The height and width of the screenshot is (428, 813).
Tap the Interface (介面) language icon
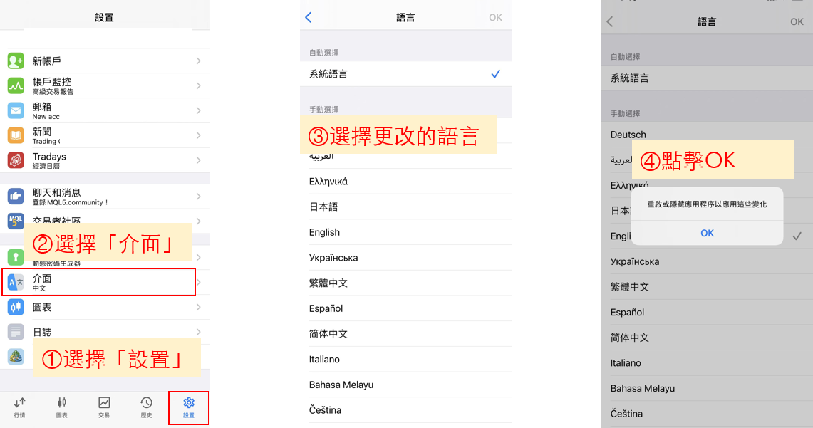coord(16,283)
